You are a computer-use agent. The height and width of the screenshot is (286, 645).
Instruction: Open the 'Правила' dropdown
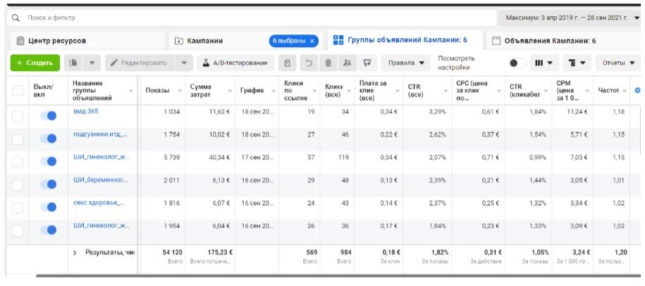tap(406, 63)
